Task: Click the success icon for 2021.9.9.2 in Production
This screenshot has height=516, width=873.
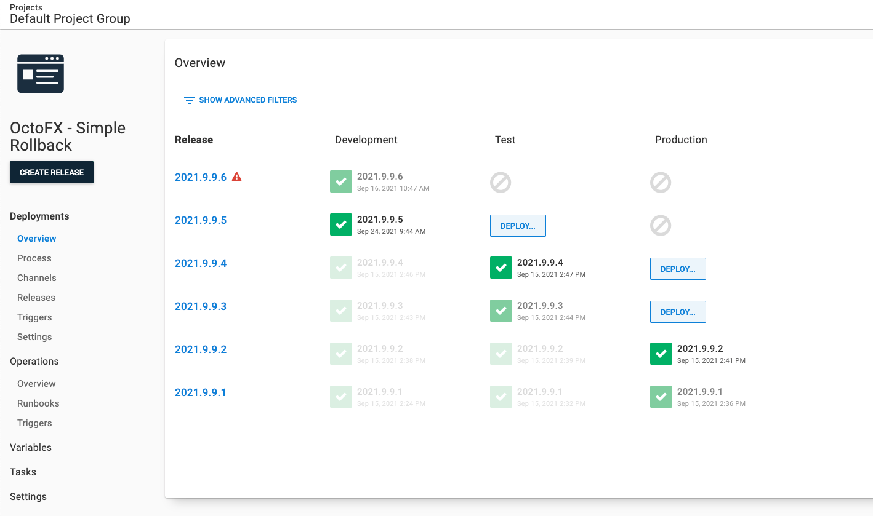Action: pyautogui.click(x=661, y=354)
